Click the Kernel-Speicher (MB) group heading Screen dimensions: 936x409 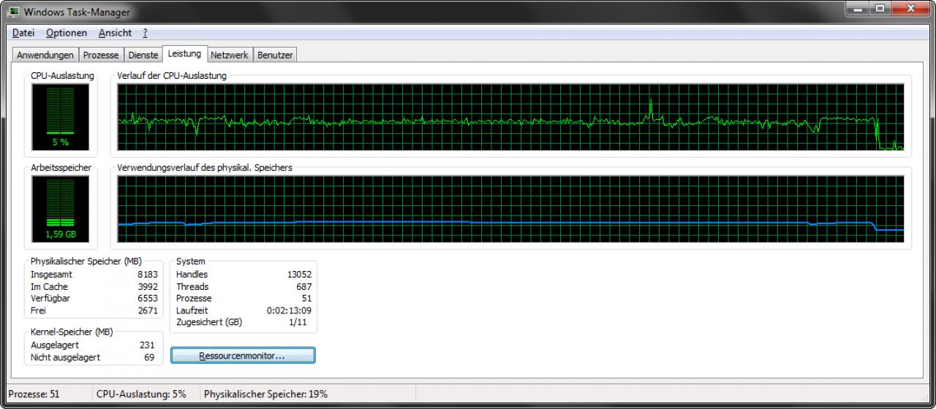pos(72,332)
